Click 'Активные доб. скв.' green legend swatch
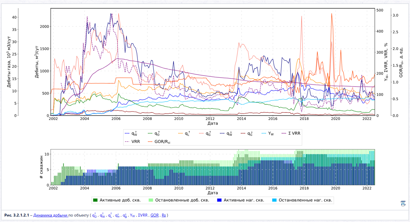 pos(95,200)
